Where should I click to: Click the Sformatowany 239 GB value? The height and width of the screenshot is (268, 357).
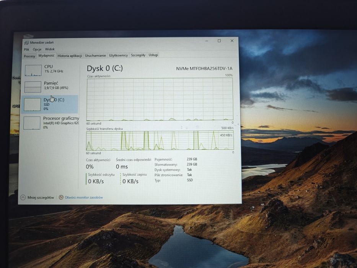192,164
